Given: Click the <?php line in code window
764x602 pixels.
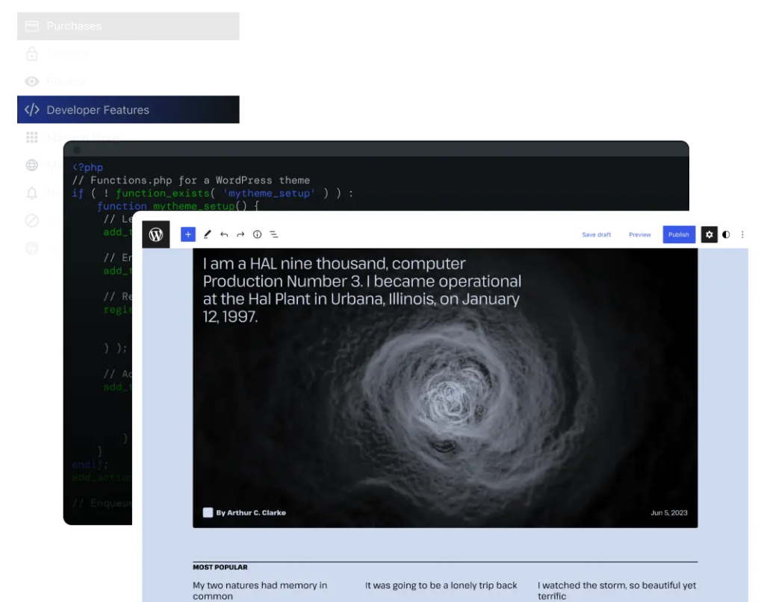Looking at the screenshot, I should 87,167.
